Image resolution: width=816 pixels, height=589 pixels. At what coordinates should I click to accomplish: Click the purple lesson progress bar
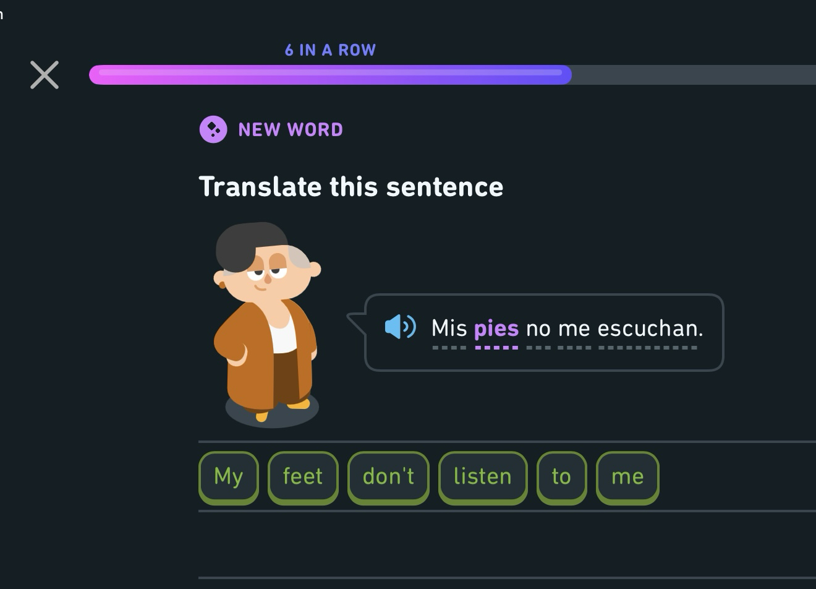point(330,75)
